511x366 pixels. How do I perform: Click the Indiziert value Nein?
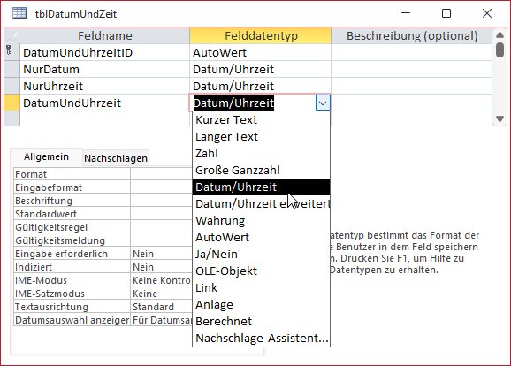point(162,267)
